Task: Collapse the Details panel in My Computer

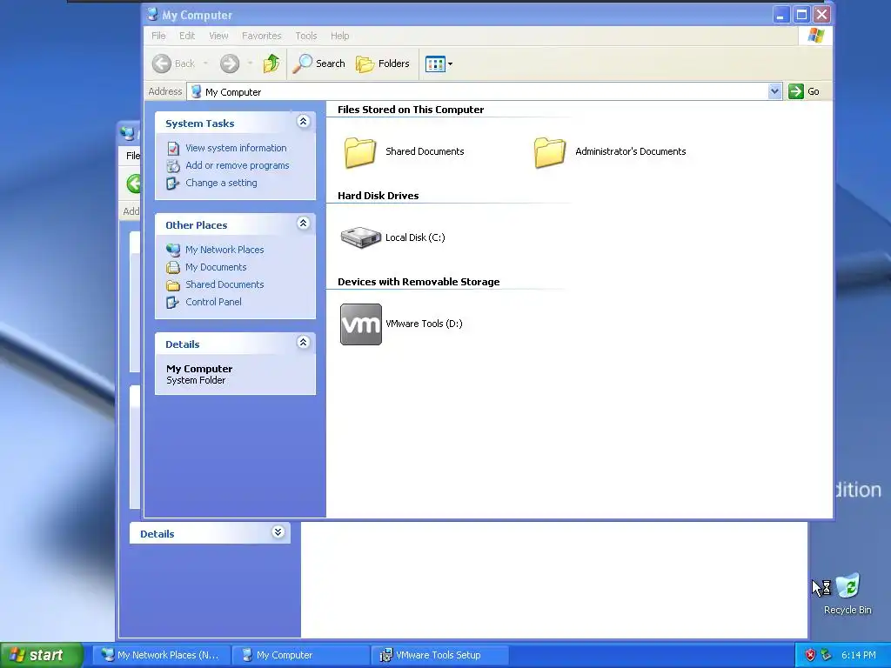Action: (x=303, y=342)
